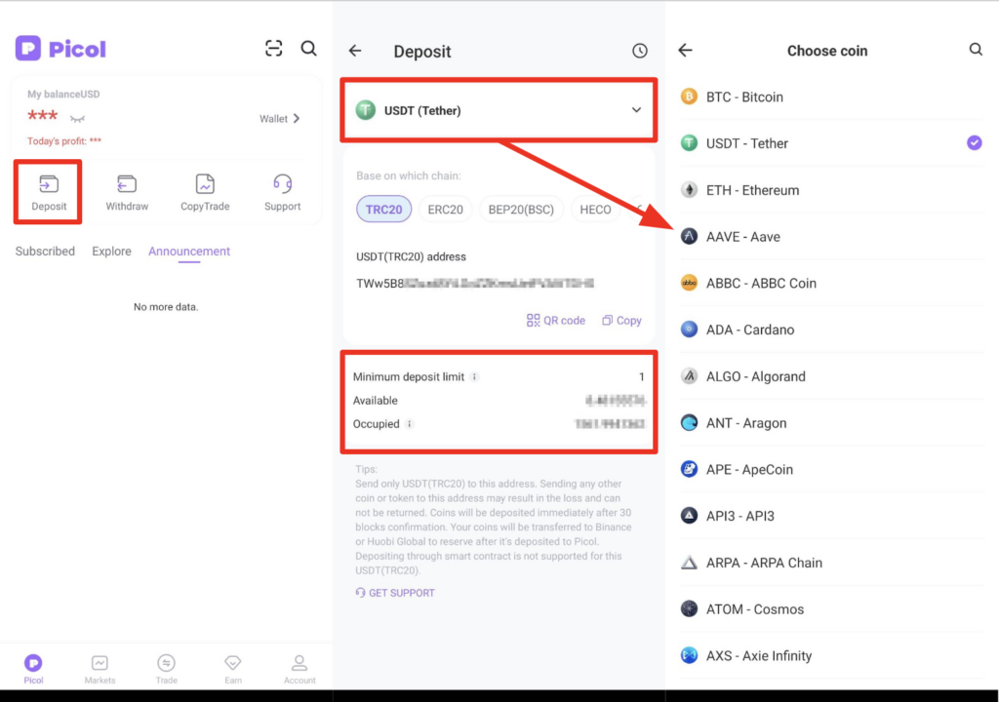
Task: Expand the Wallet chevron
Action: pyautogui.click(x=297, y=119)
